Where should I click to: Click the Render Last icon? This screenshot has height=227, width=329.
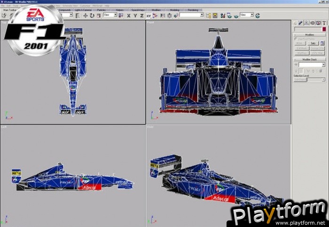pyautogui.click(x=258, y=15)
